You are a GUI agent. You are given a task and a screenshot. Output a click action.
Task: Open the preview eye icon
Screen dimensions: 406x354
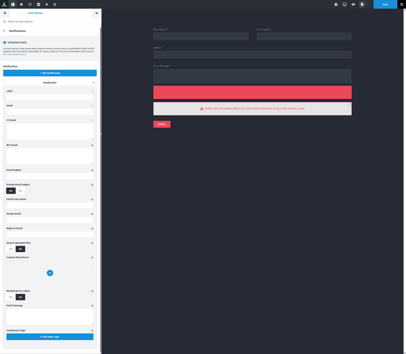click(x=353, y=4)
